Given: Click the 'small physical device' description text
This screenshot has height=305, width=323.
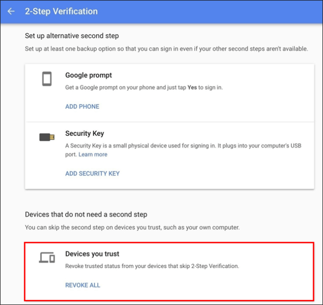Looking at the screenshot, I should (183, 146).
